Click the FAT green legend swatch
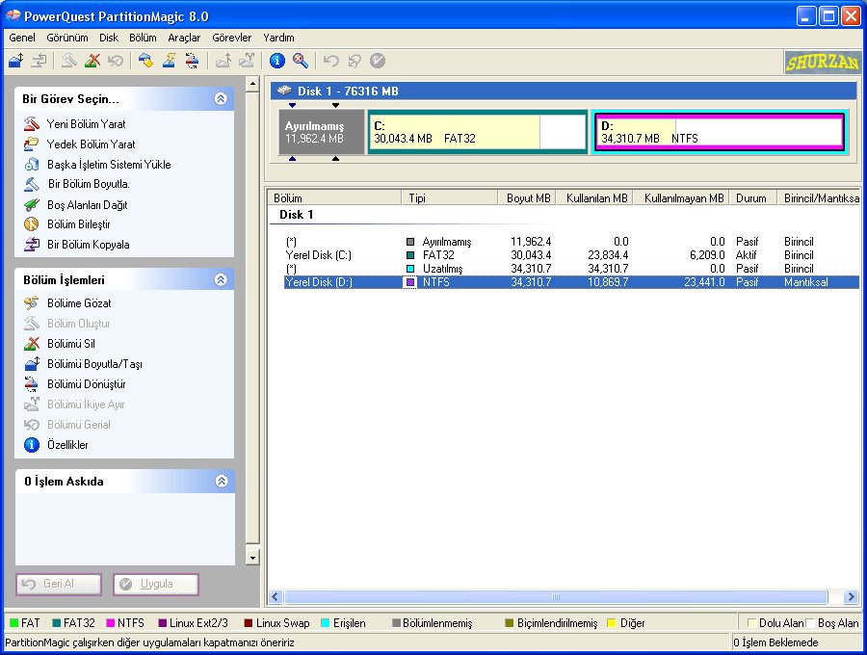 click(x=14, y=623)
